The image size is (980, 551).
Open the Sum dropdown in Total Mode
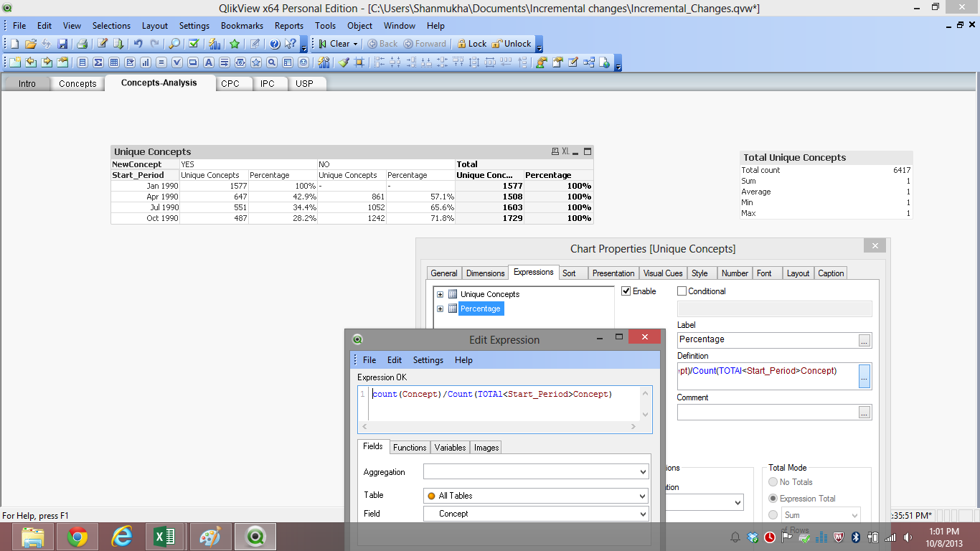click(x=820, y=515)
